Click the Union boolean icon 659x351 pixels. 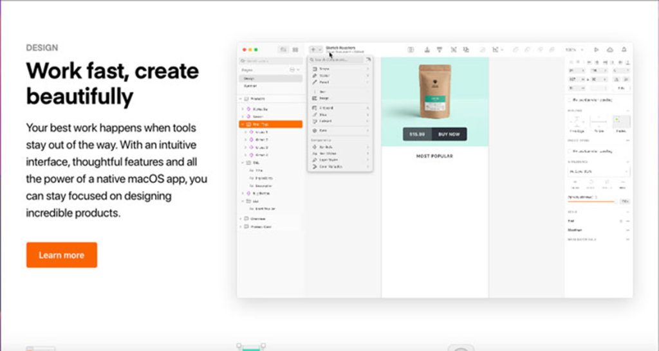tap(515, 50)
